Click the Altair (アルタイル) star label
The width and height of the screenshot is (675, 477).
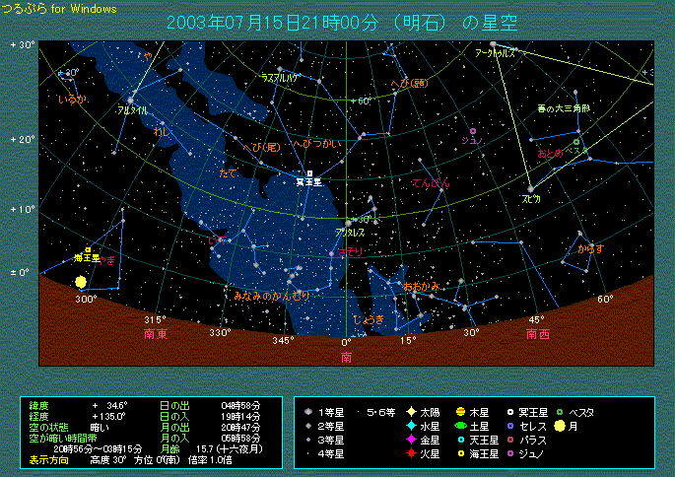pos(133,110)
